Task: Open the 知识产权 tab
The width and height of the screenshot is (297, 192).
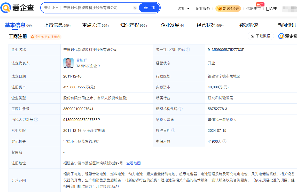Action: click(x=134, y=25)
